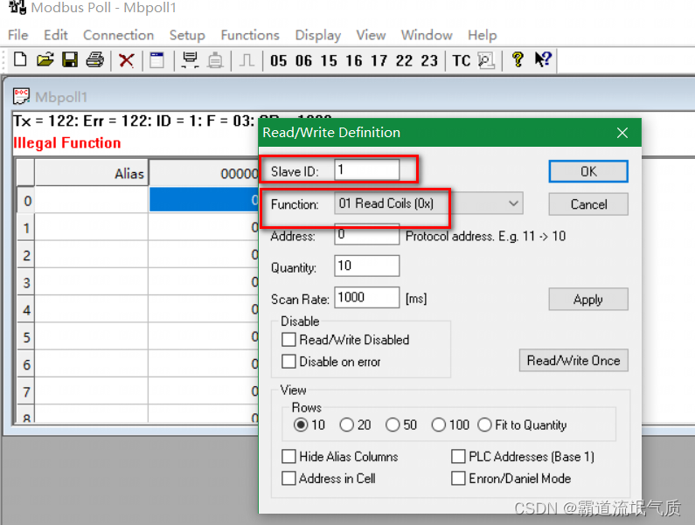Click the Address input field
The height and width of the screenshot is (525, 695).
tap(366, 234)
